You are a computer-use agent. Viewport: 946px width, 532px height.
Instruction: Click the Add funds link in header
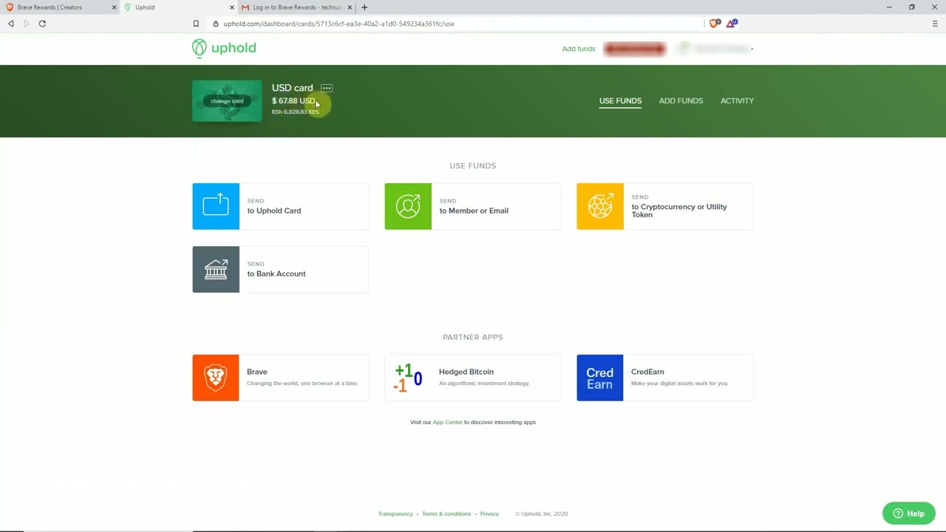pos(579,49)
